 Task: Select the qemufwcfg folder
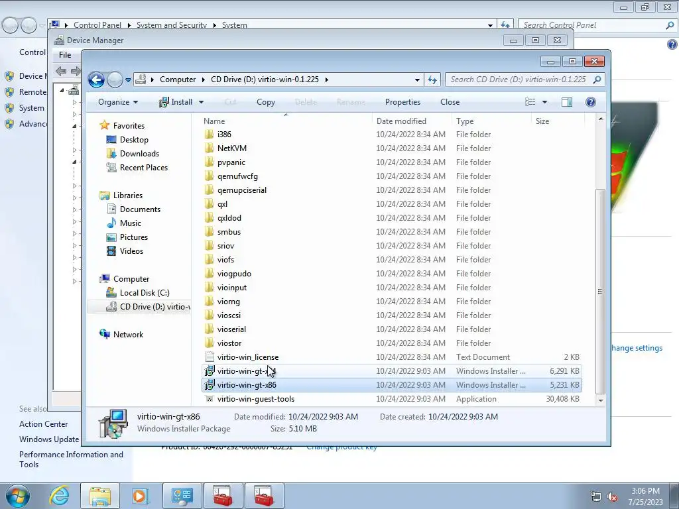(x=237, y=176)
